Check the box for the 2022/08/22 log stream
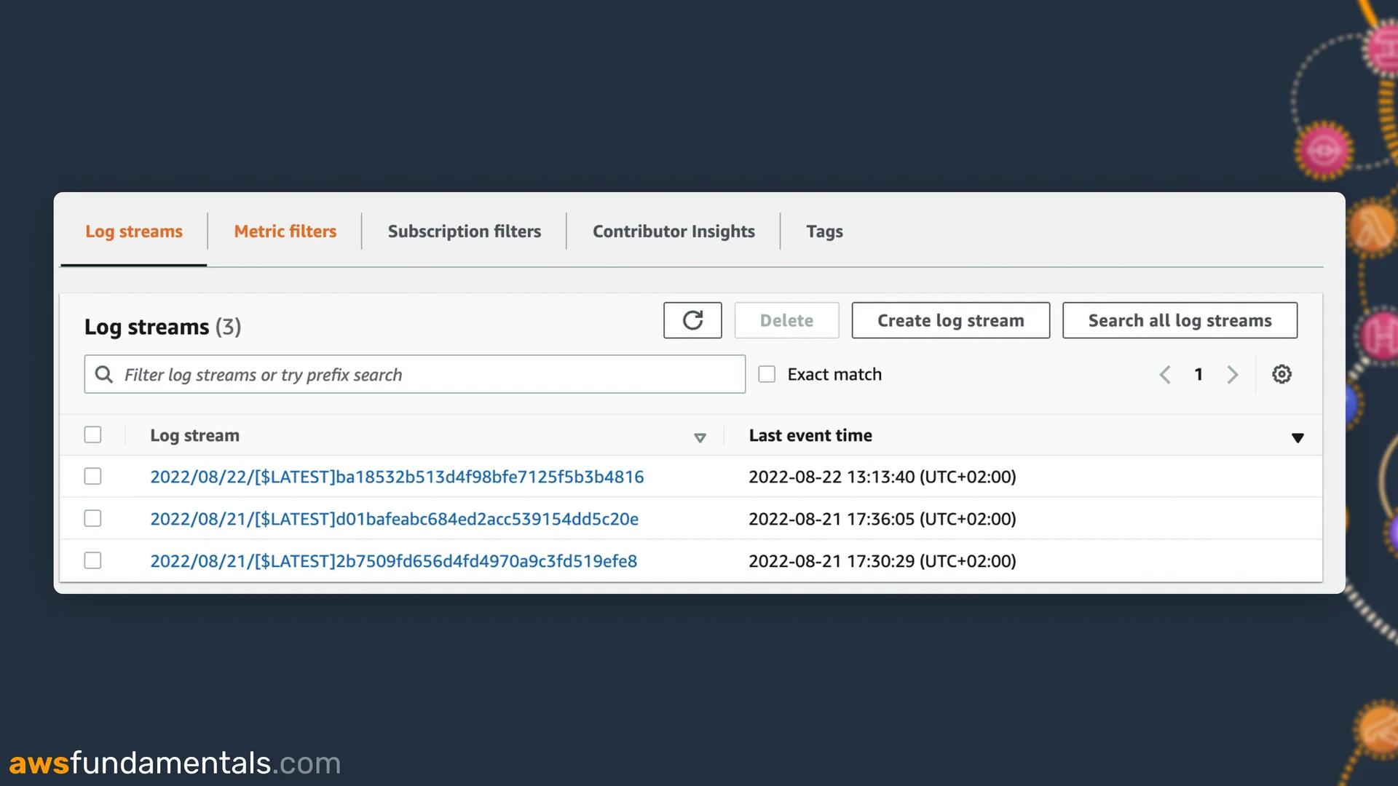 tap(92, 476)
